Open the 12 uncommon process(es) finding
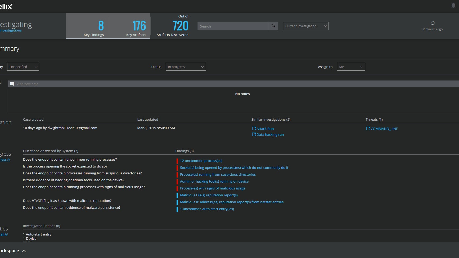This screenshot has width=459, height=258. [x=201, y=161]
